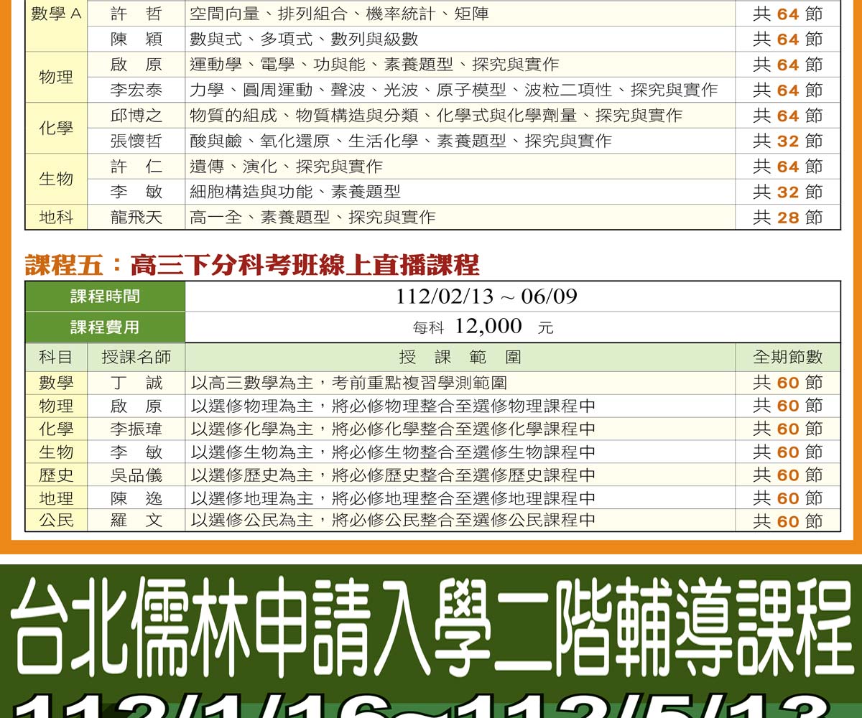This screenshot has width=862, height=718.
Task: Click 共 60 節 in 羅文 row
Action: 787,521
